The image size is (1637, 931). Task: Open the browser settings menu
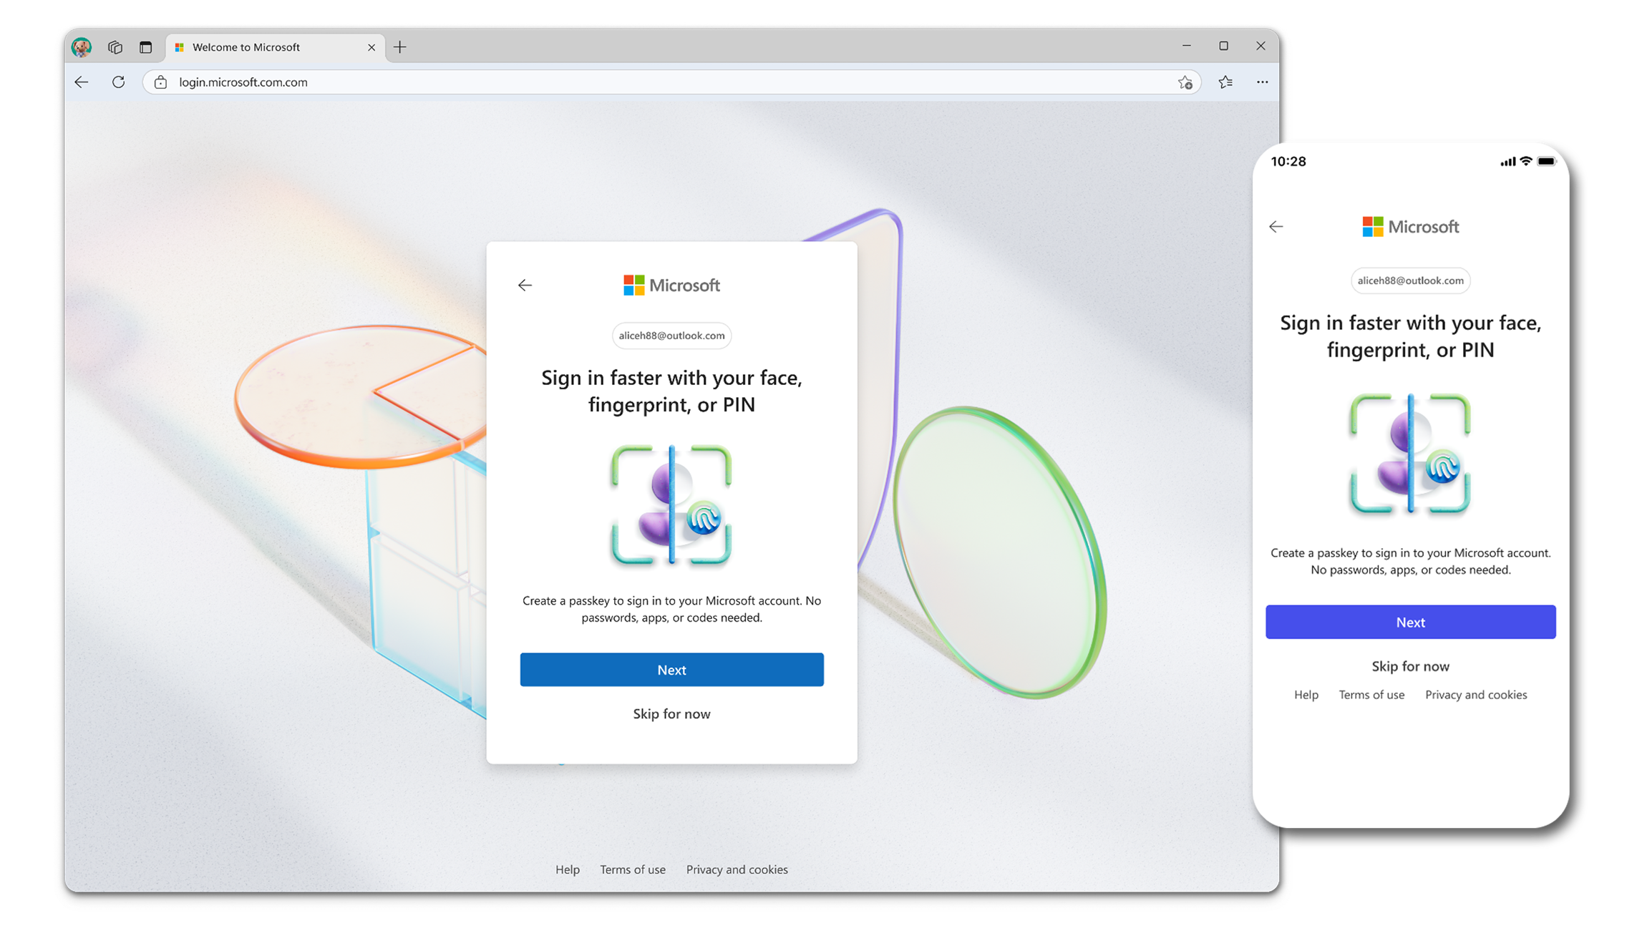[x=1262, y=82]
